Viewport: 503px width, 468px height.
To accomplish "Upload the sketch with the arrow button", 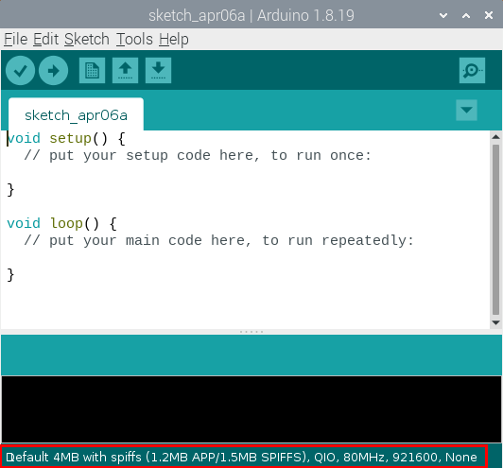I will pos(53,70).
